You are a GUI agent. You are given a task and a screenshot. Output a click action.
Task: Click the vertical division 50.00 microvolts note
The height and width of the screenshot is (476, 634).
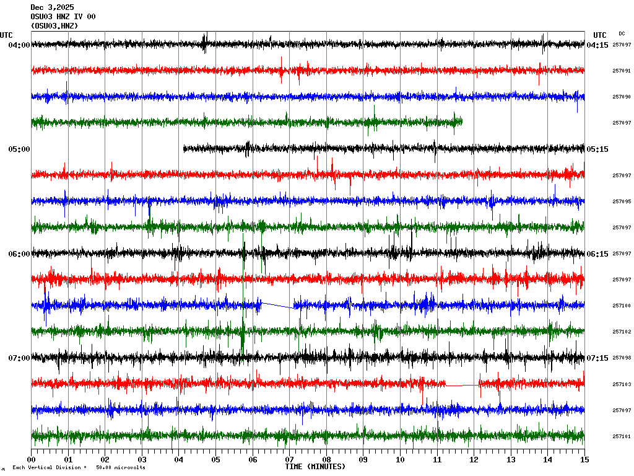(x=79, y=467)
